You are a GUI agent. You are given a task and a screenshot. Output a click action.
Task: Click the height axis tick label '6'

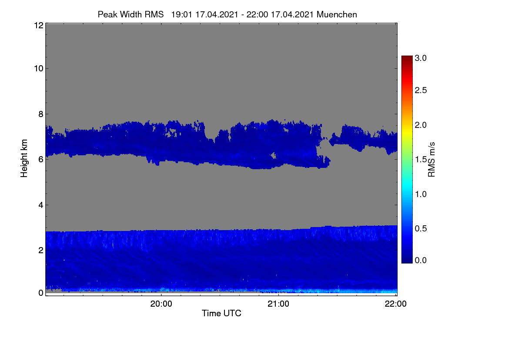40,159
